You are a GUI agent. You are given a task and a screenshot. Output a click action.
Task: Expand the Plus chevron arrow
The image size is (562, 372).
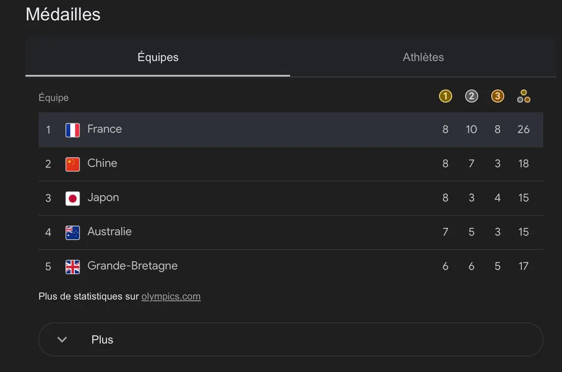pyautogui.click(x=62, y=340)
